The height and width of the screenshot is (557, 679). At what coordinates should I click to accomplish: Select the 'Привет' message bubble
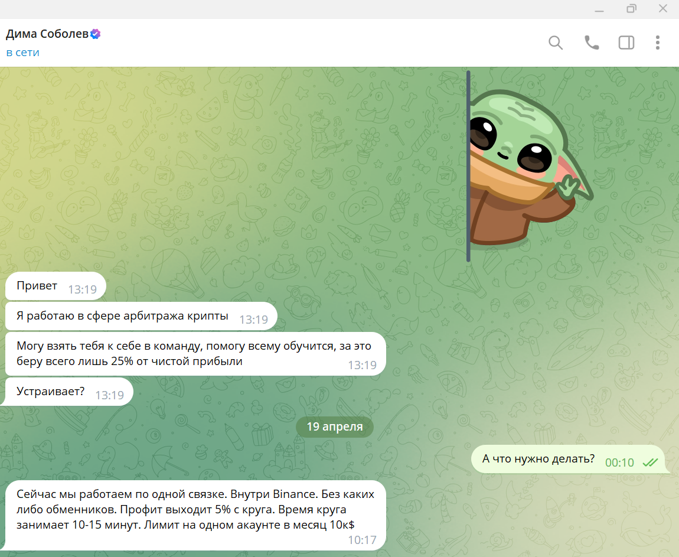(56, 286)
